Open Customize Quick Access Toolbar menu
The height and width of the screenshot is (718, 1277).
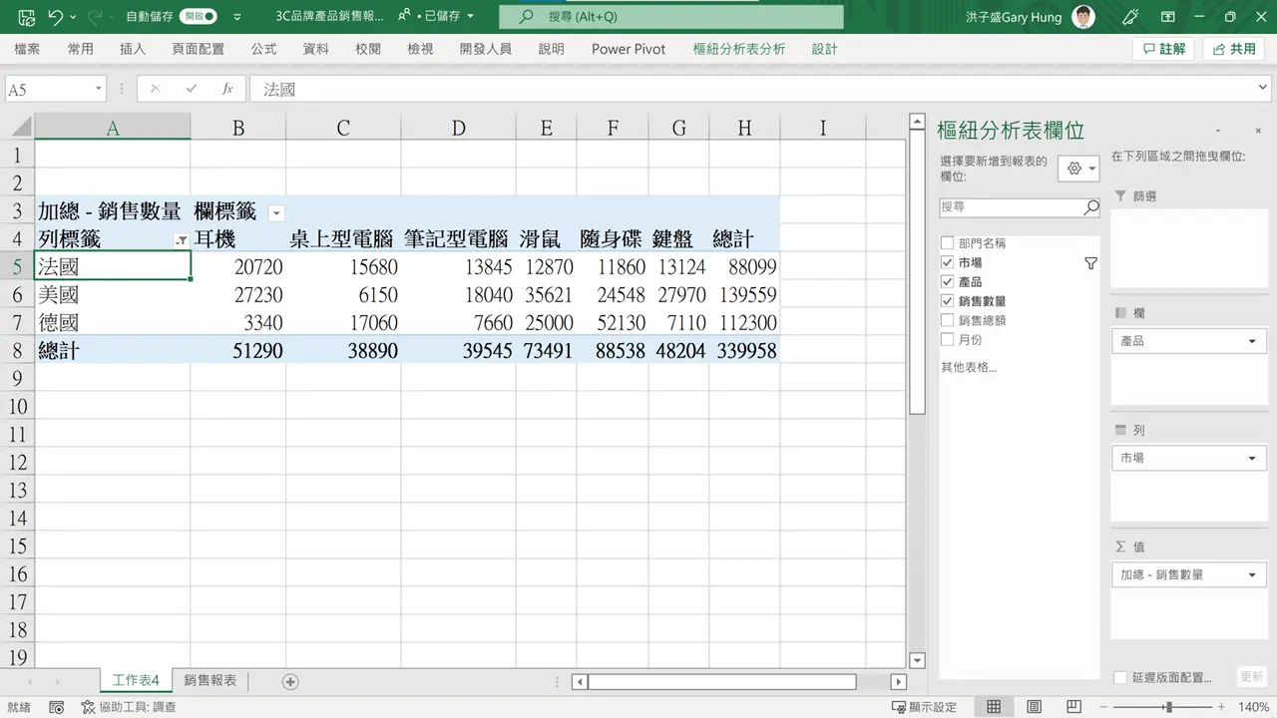click(236, 18)
